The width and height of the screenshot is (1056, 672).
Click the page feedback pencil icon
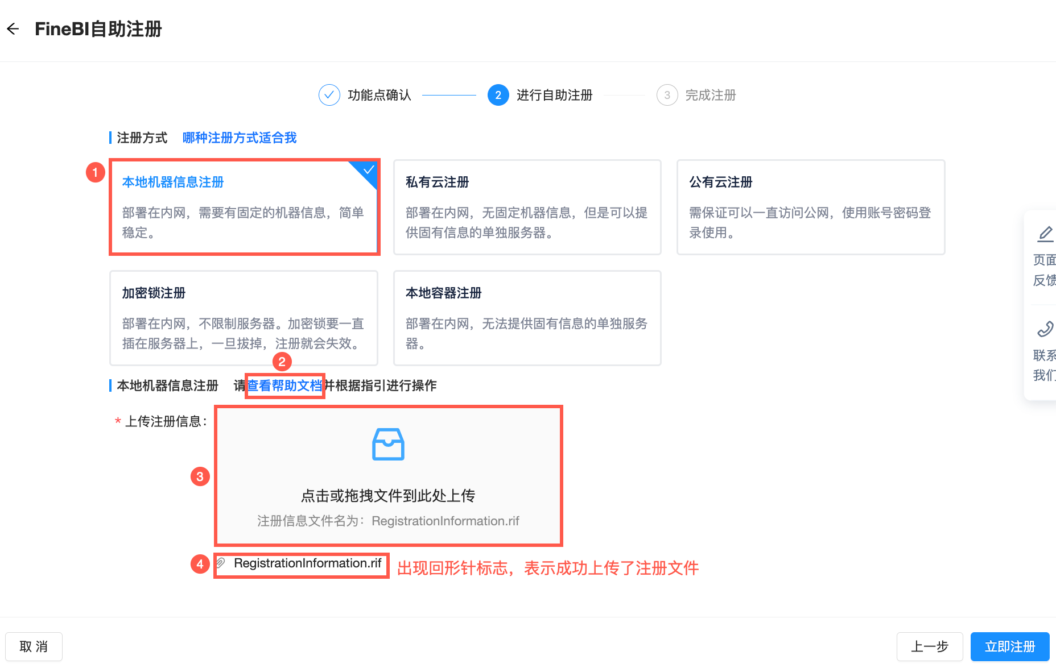(1045, 234)
